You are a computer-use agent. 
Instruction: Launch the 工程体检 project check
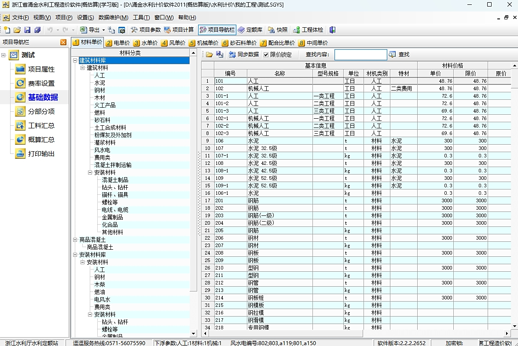click(308, 30)
